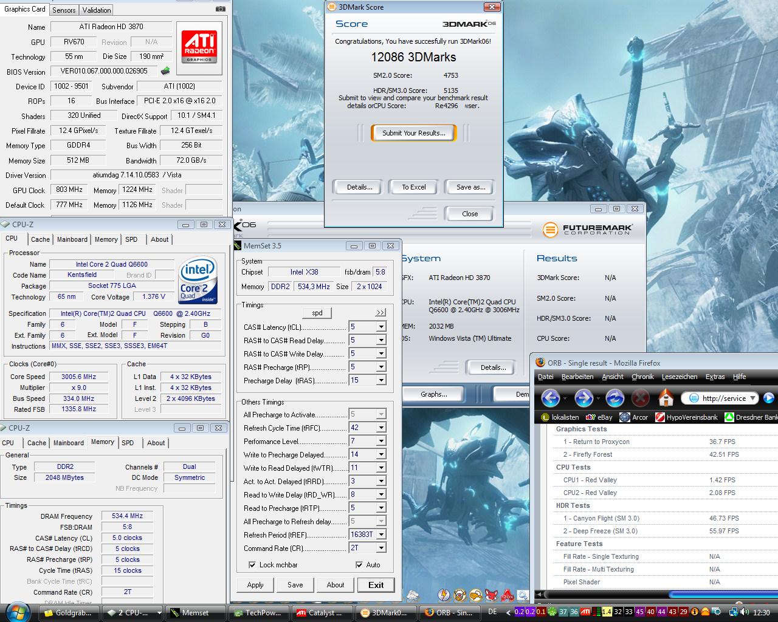The height and width of the screenshot is (622, 778).
Task: Click the red 'A 120x' dock icon
Action: coord(508,595)
